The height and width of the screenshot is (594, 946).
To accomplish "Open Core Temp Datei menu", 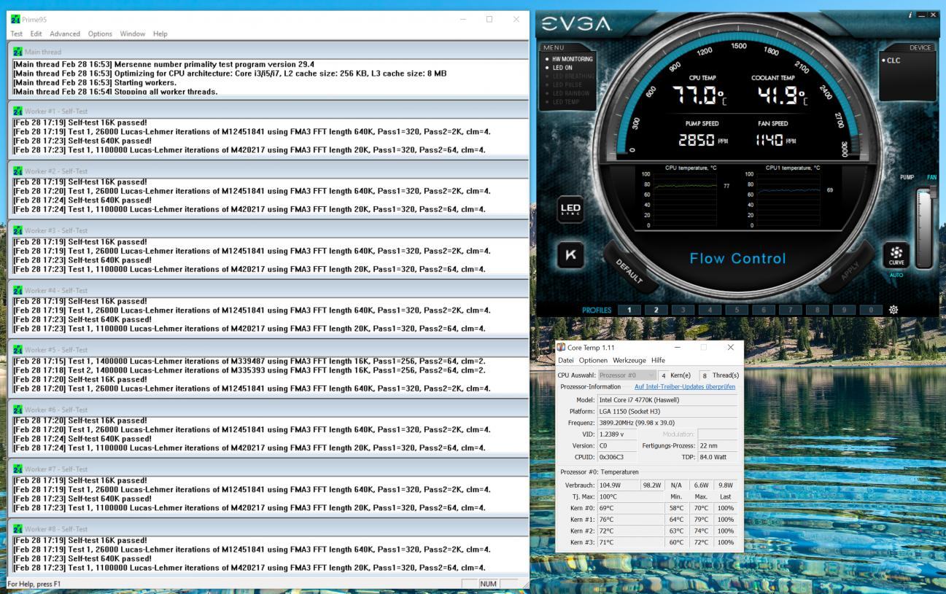I will click(566, 360).
